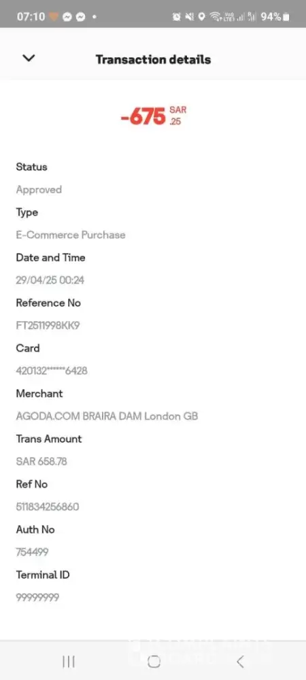Viewport: 306px width, 680px height.
Task: Tap the heart notification icon
Action: click(53, 16)
